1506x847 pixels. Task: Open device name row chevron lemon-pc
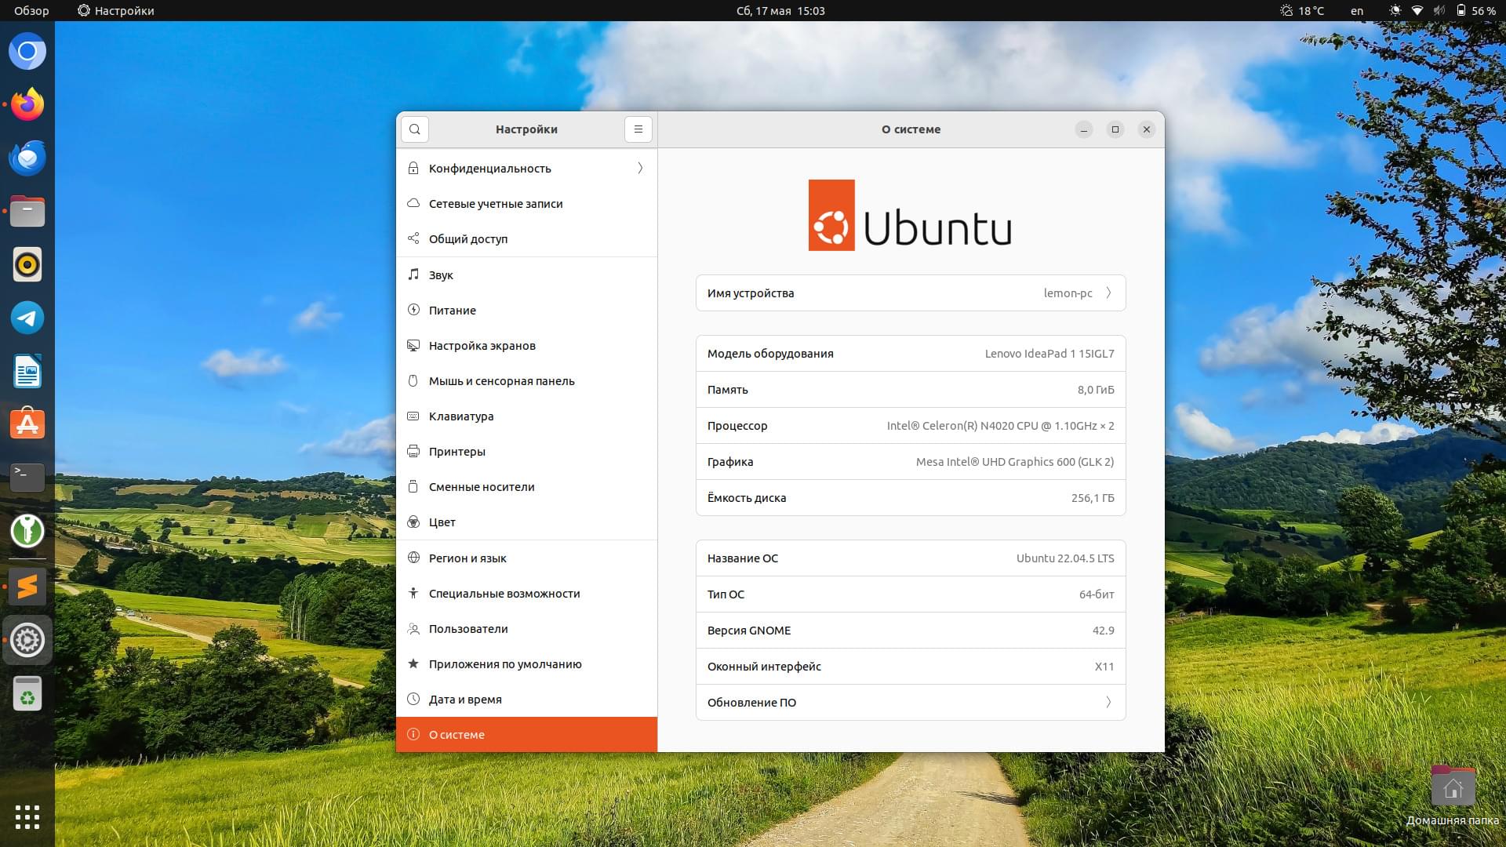(1108, 293)
